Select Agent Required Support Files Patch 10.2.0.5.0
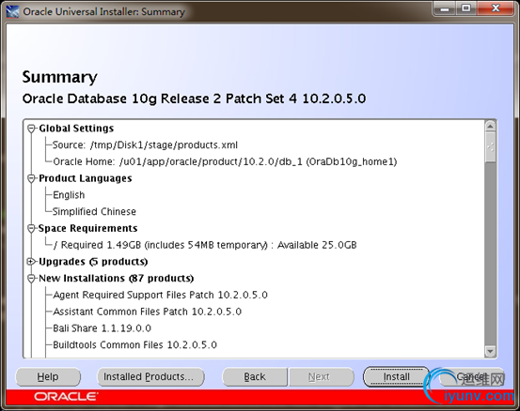Viewport: 520px width, 411px height. tap(160, 296)
